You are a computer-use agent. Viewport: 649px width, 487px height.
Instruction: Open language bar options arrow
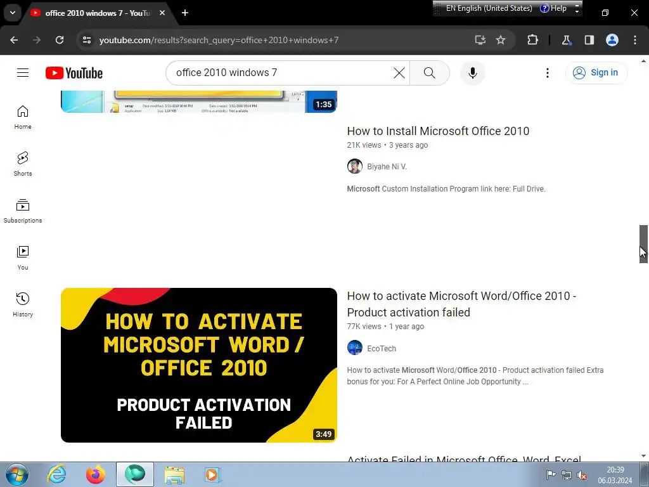pos(577,11)
